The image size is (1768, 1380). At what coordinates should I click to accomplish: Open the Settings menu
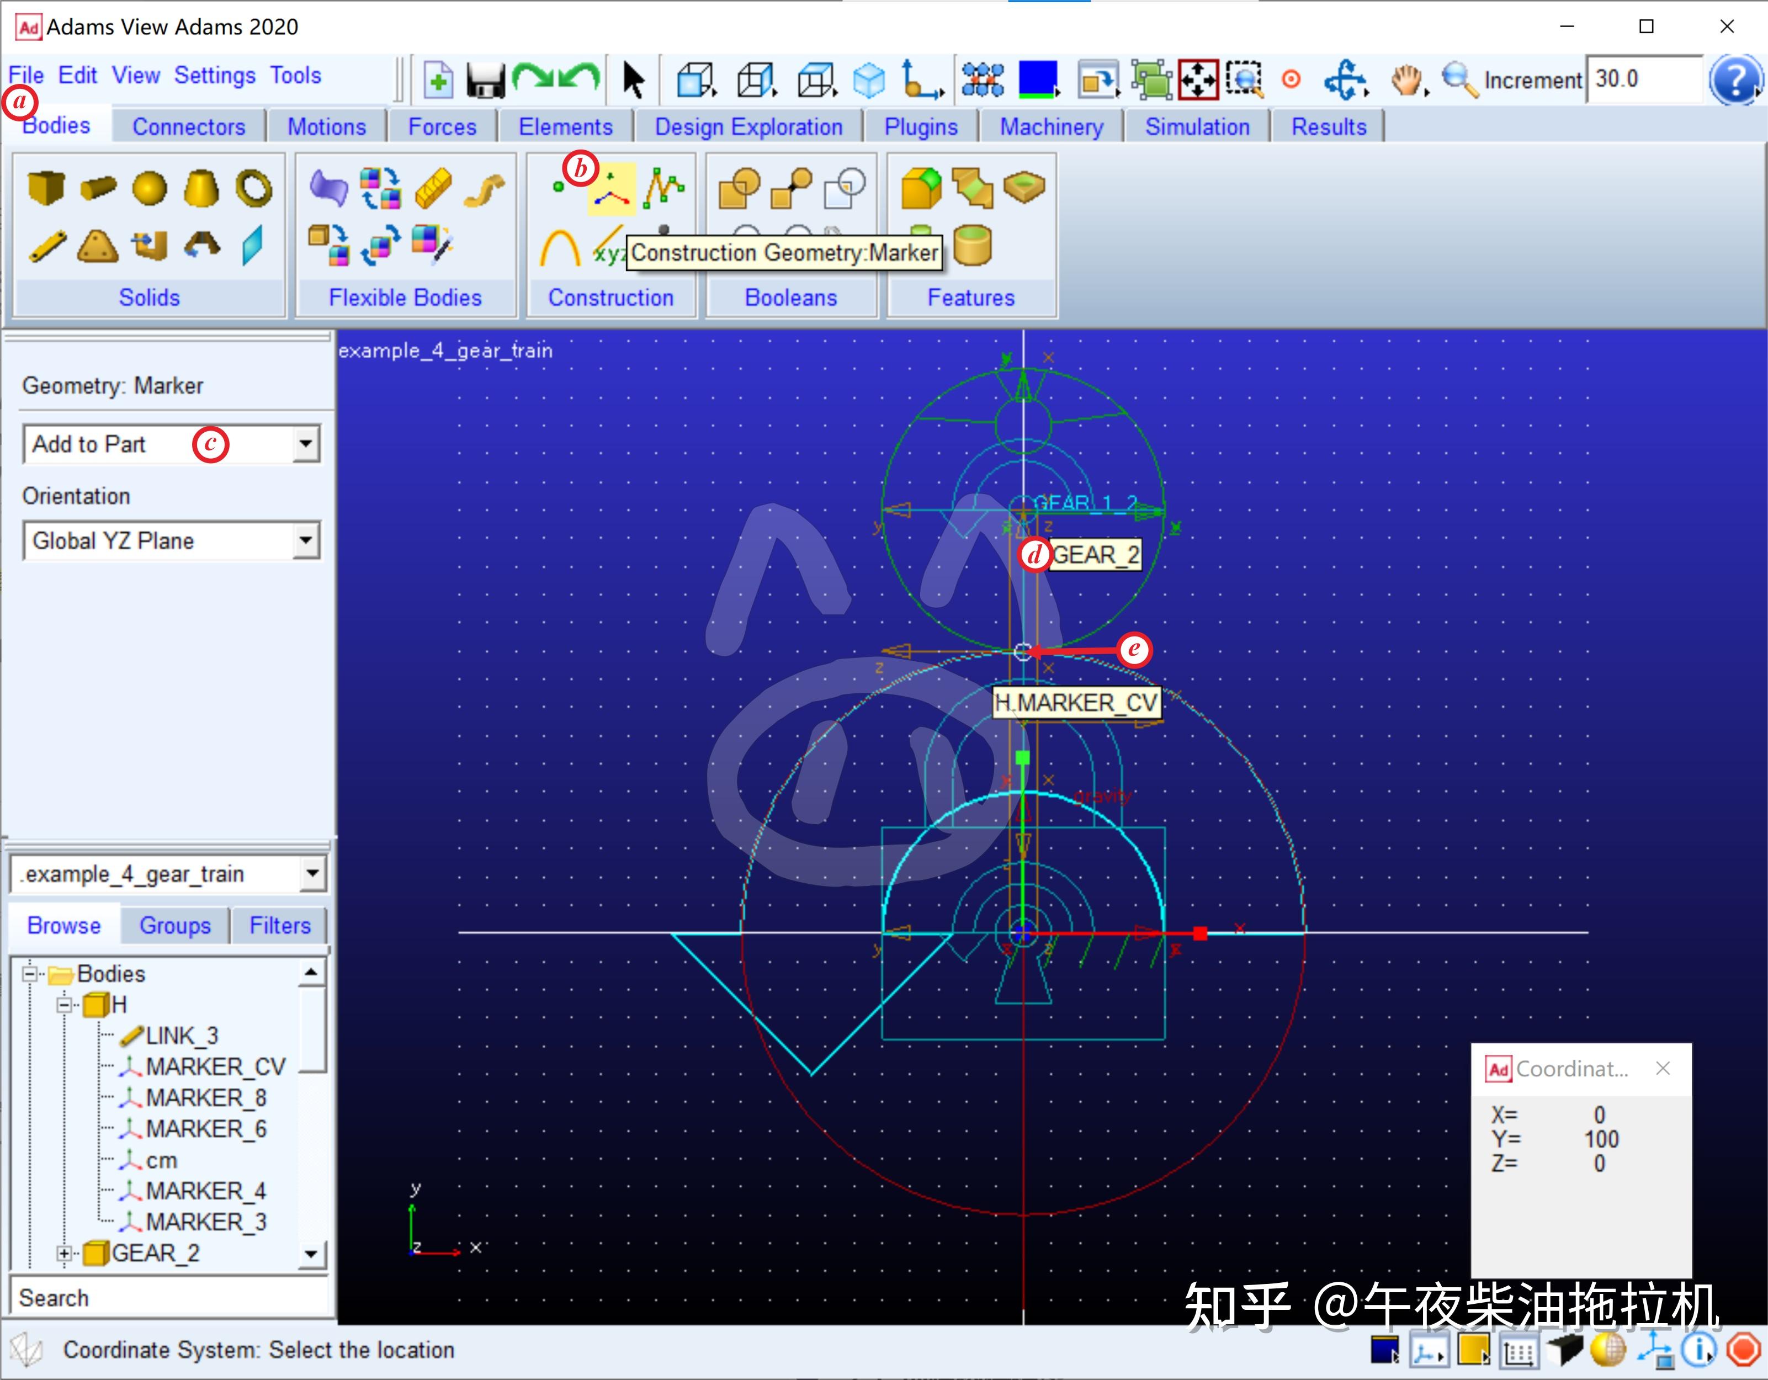[x=215, y=75]
